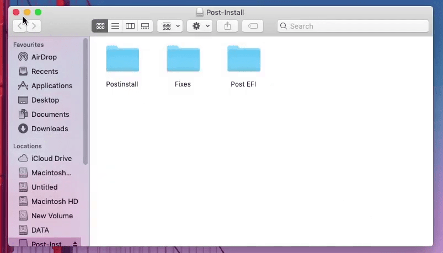443x253 pixels.
Task: Open the Postinstall folder icon
Action: pos(122,59)
